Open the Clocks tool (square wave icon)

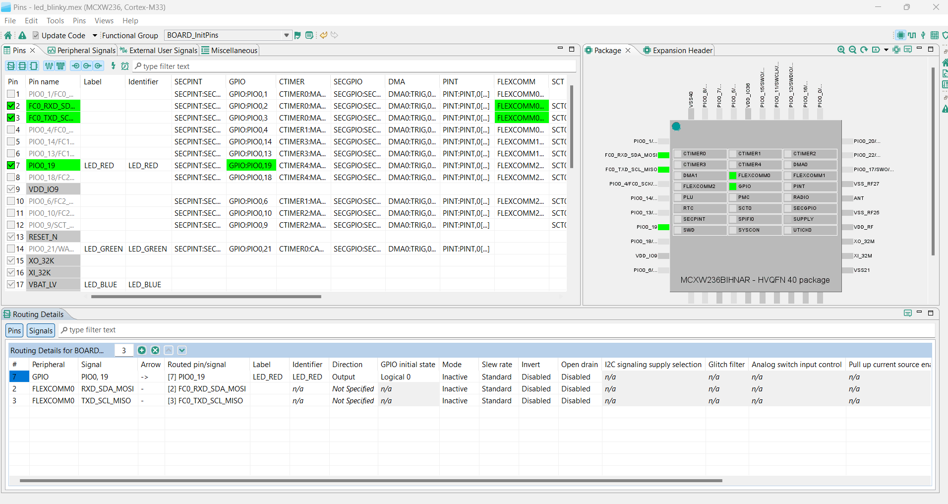click(x=912, y=35)
